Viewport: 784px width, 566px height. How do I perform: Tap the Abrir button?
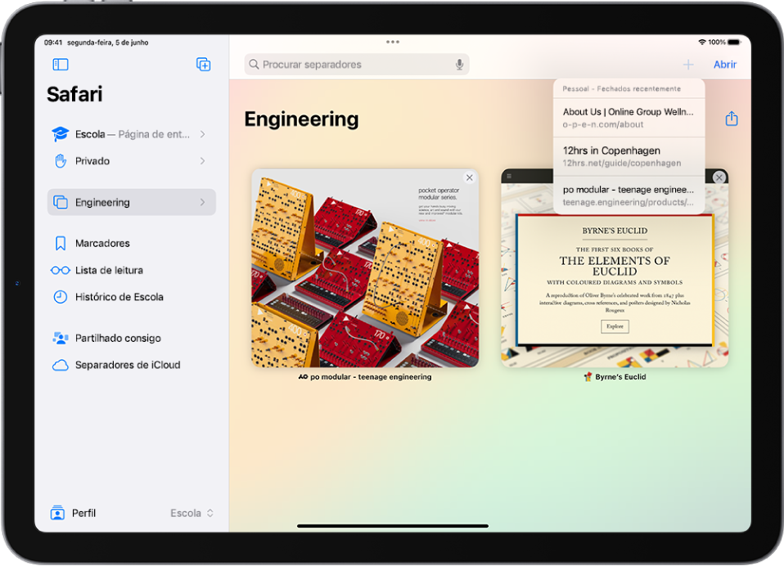click(x=724, y=64)
